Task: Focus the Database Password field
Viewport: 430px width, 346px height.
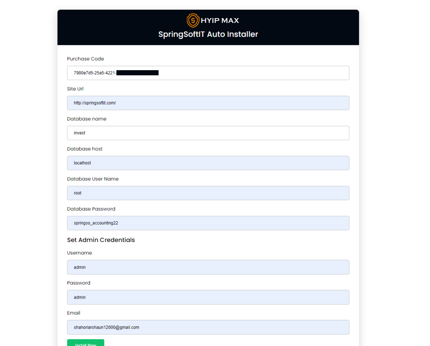Action: (208, 223)
